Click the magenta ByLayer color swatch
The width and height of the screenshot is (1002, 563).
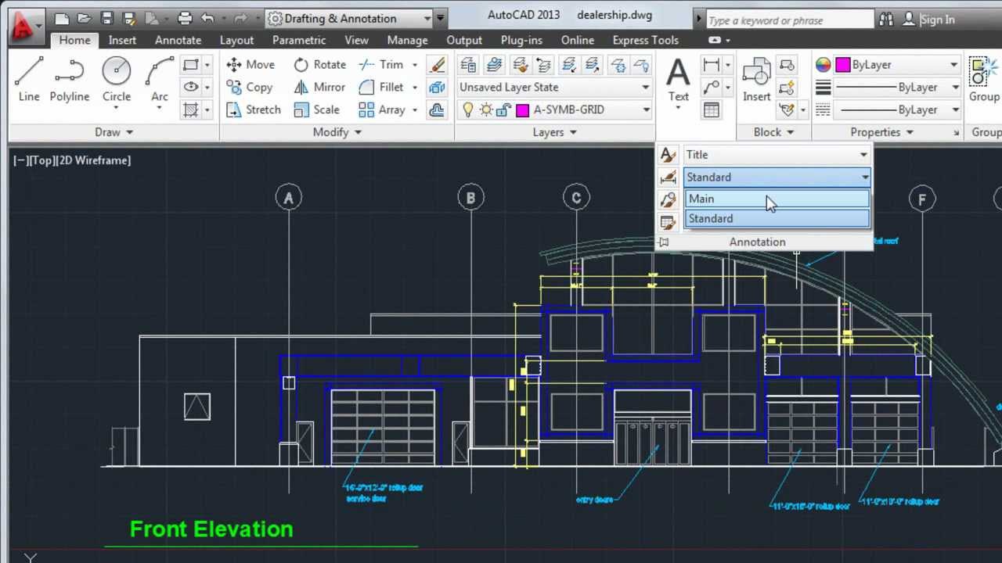coord(842,65)
